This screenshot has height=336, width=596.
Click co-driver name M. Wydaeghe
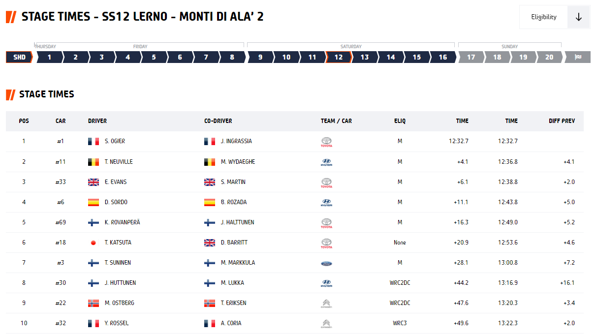click(238, 162)
